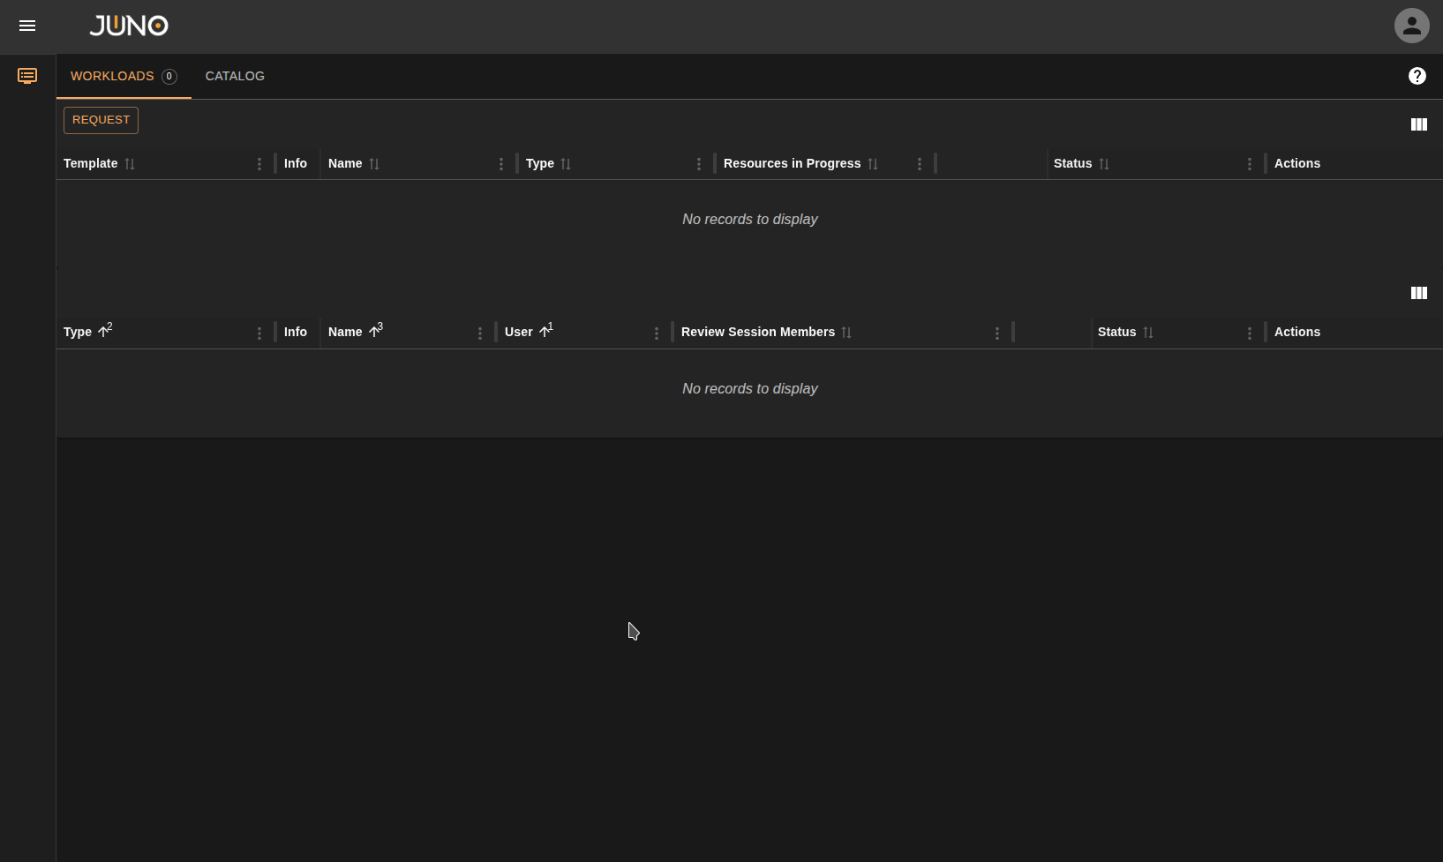Open column chooser for the bottom table
The image size is (1443, 862).
pos(1418,293)
